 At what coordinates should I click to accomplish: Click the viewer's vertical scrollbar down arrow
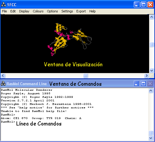pyautogui.click(x=151, y=70)
